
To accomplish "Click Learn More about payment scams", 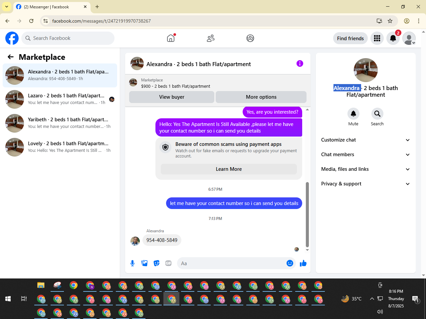I will (229, 169).
